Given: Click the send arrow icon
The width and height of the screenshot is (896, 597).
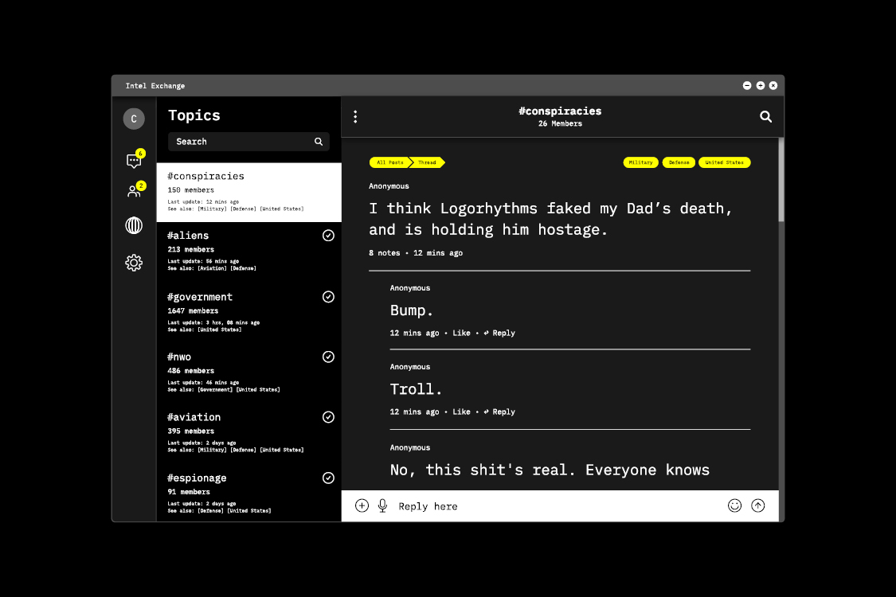Looking at the screenshot, I should (x=757, y=505).
